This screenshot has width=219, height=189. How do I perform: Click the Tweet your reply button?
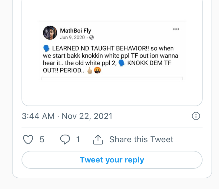tap(112, 160)
